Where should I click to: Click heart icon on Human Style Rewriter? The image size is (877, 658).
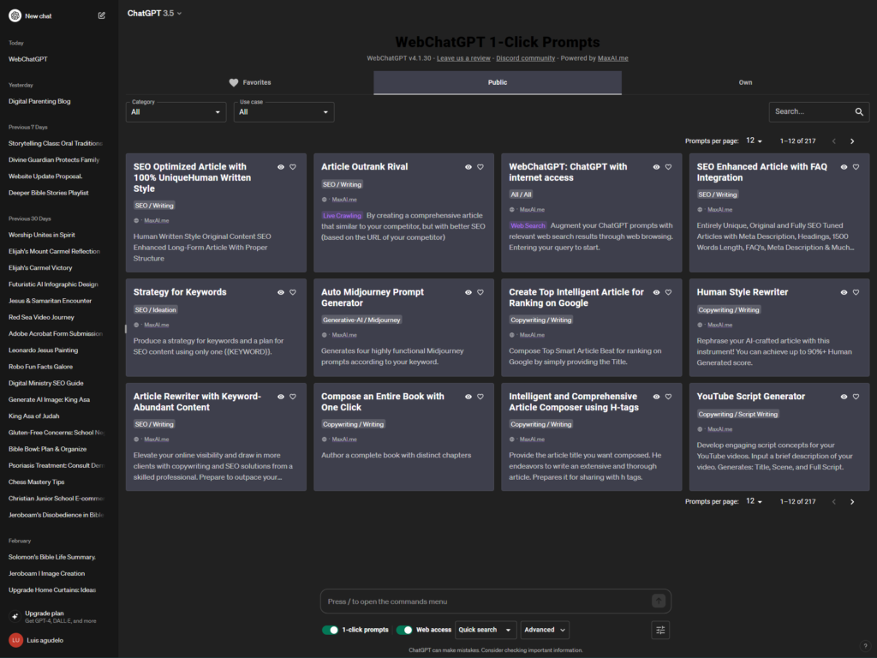click(x=856, y=292)
